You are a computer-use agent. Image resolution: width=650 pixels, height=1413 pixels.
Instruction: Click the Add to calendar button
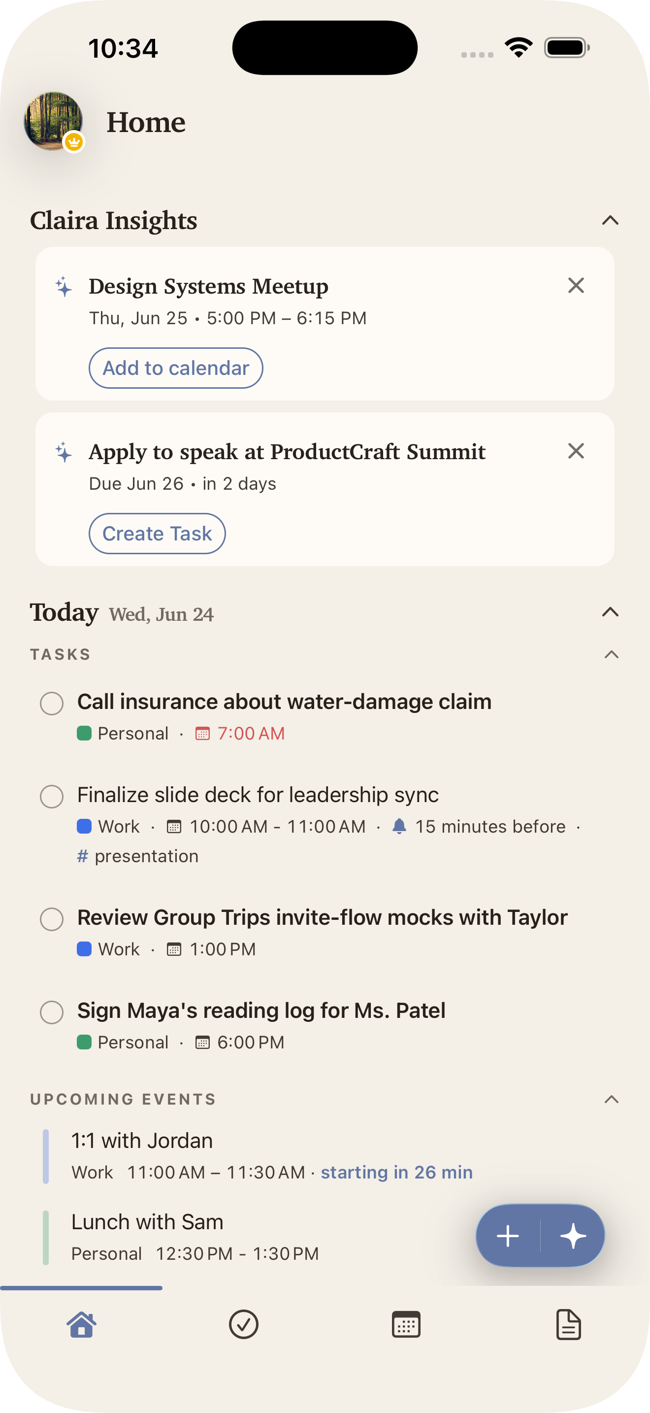176,368
